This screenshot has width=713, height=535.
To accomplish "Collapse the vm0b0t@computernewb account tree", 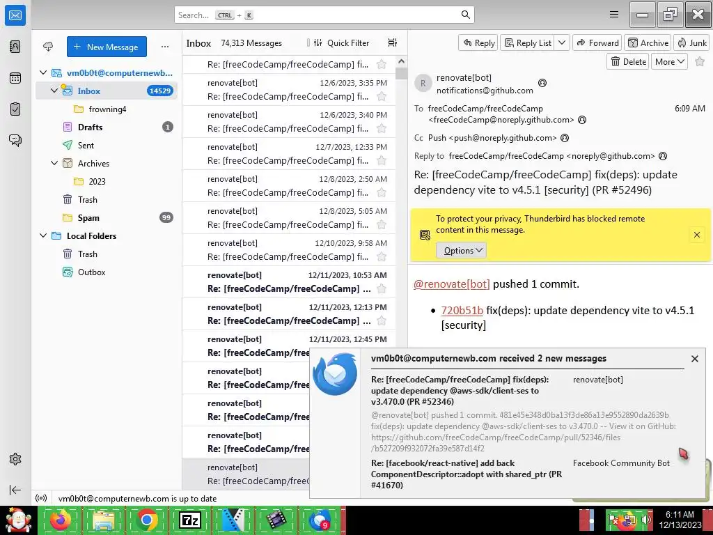I will pos(43,72).
